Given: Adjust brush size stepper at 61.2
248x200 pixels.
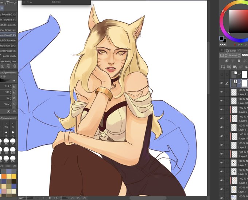Looking at the screenshot, I should [11, 87].
